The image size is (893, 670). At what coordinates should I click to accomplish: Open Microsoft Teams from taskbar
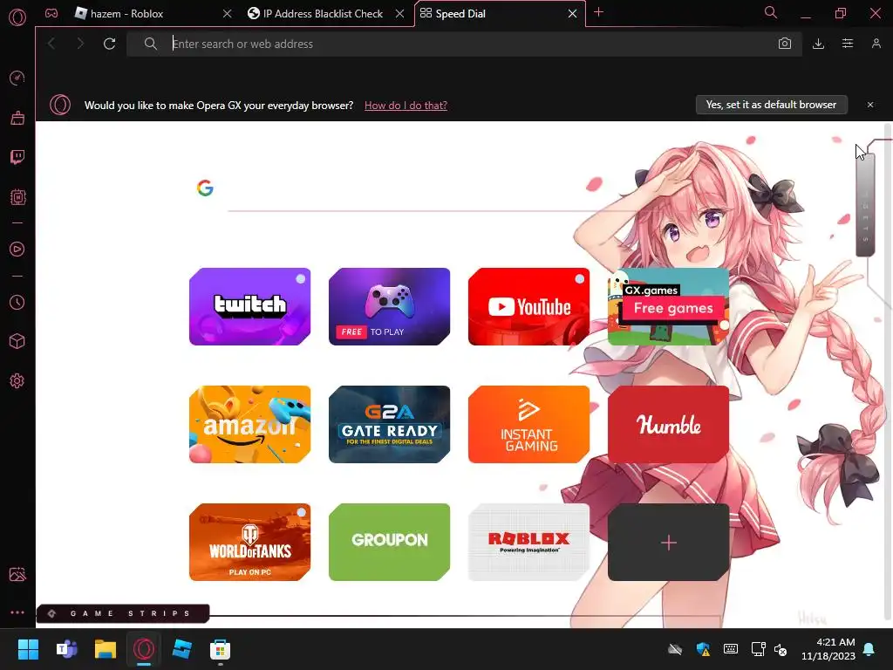[66, 649]
